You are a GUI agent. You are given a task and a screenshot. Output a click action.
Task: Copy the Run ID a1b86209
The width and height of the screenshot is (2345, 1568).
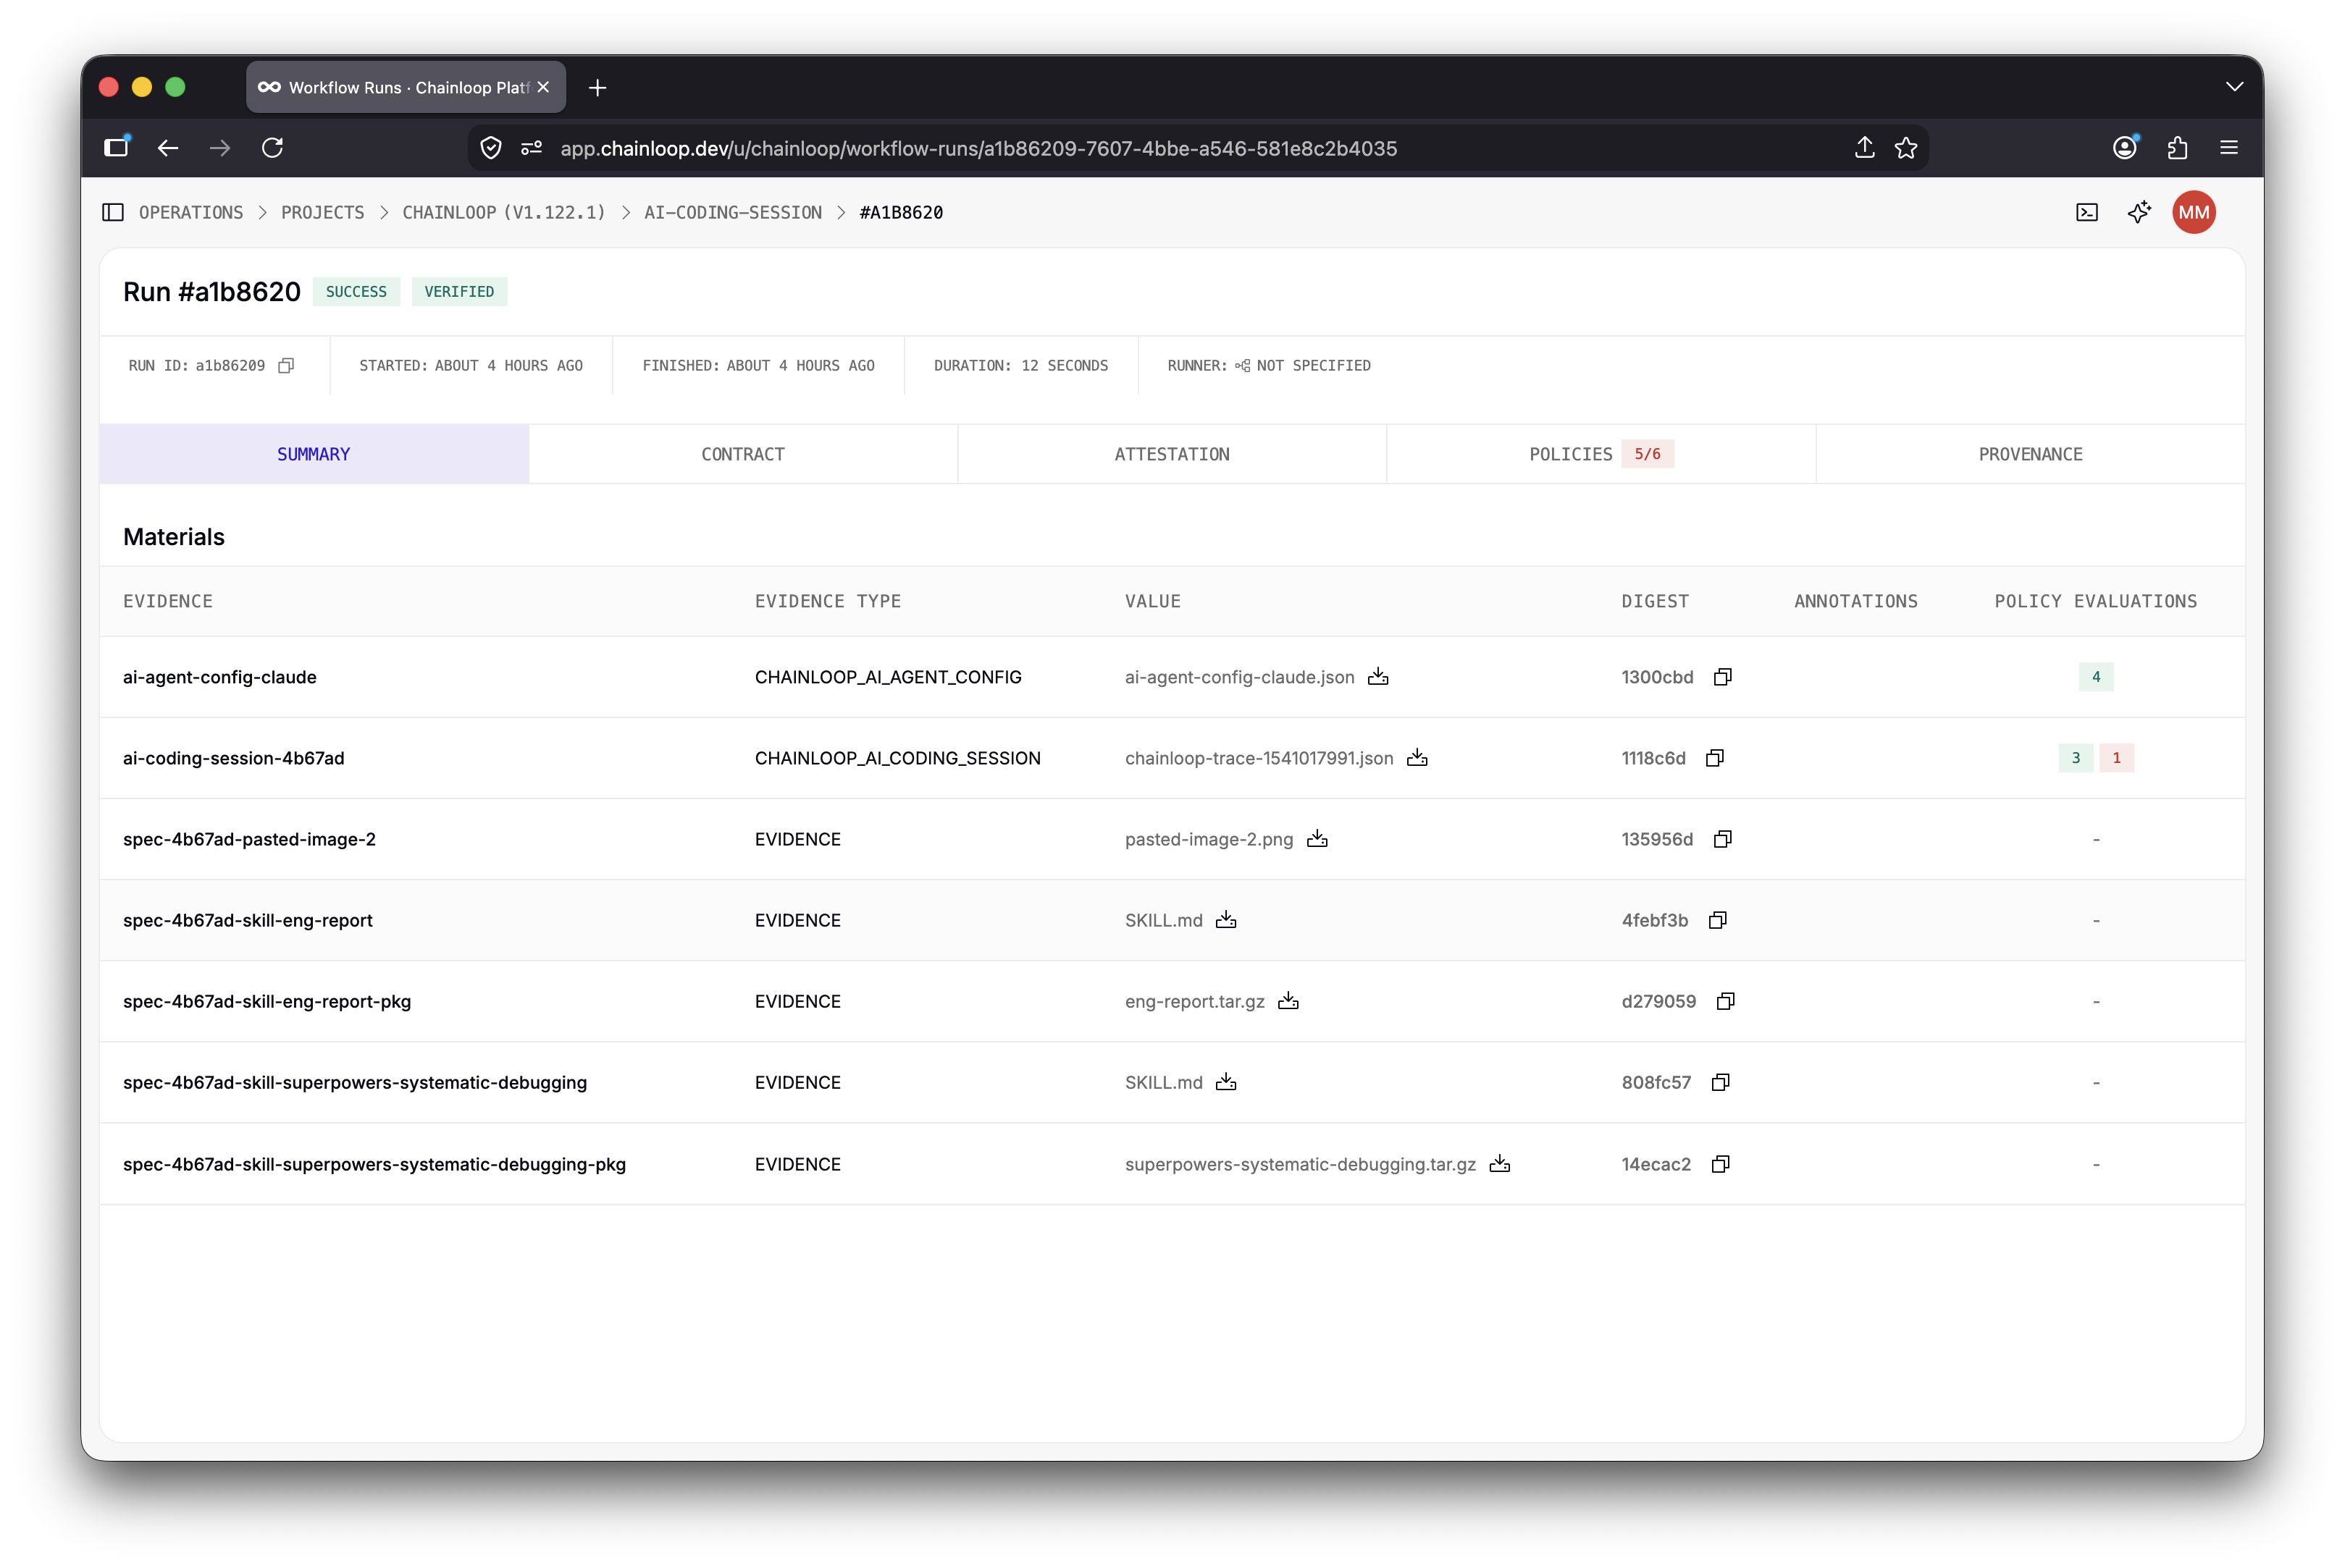tap(286, 365)
